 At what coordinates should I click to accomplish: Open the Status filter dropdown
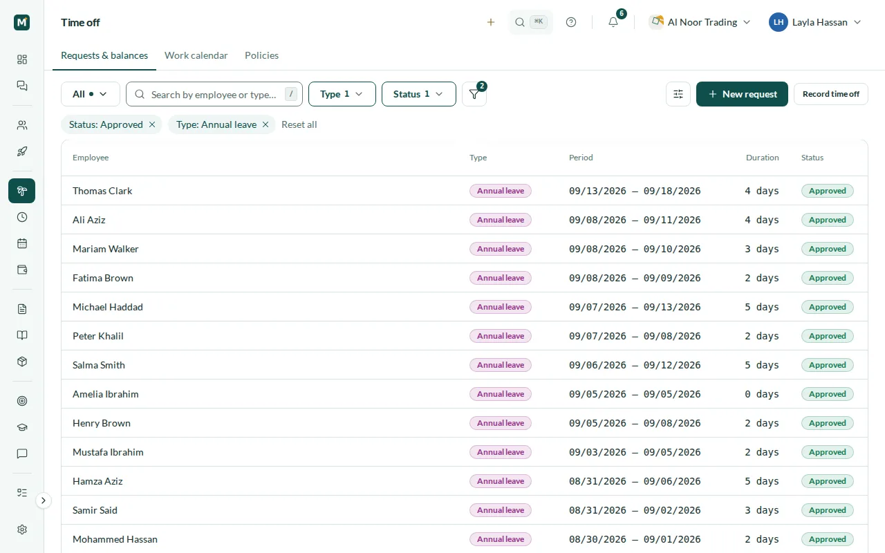point(419,94)
